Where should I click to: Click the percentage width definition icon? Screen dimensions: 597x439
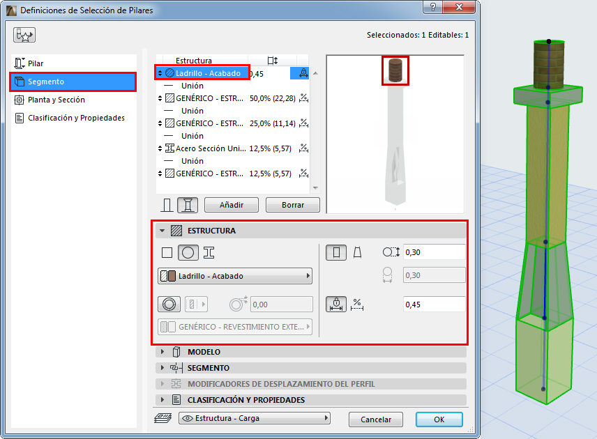click(x=357, y=305)
